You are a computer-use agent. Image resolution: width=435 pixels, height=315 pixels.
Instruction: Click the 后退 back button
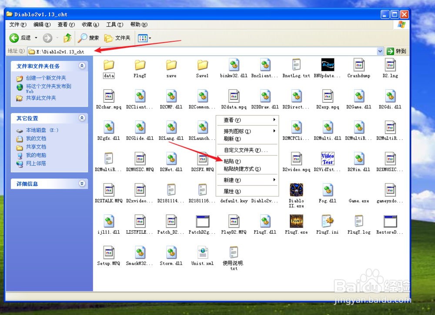point(20,38)
